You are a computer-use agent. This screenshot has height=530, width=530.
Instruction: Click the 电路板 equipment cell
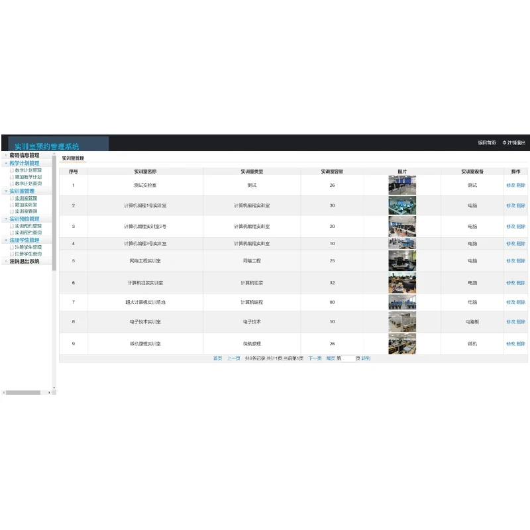(472, 322)
